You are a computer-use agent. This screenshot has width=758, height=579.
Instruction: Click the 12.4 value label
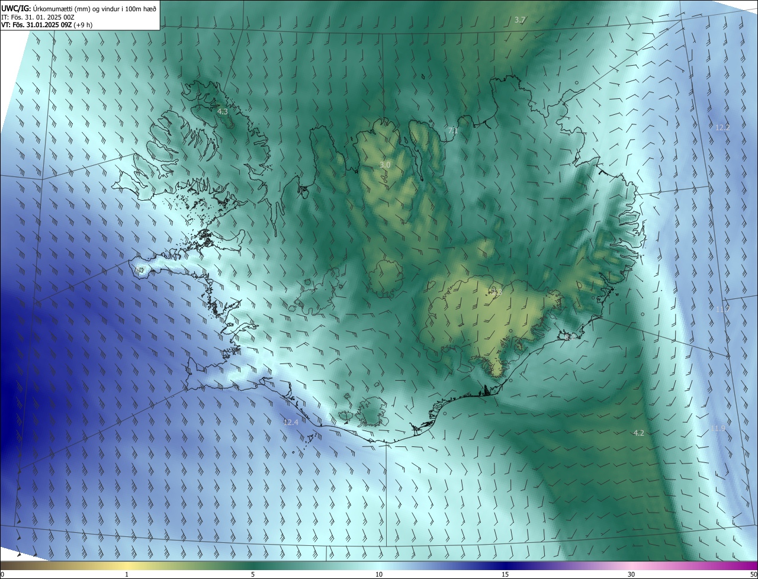291,422
